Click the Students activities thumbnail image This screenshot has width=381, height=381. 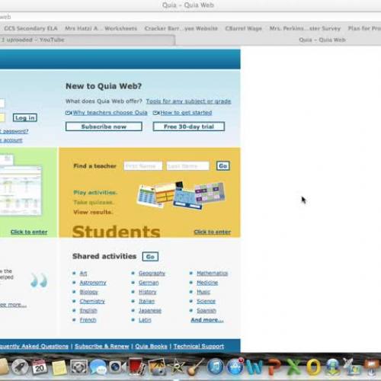[181, 195]
